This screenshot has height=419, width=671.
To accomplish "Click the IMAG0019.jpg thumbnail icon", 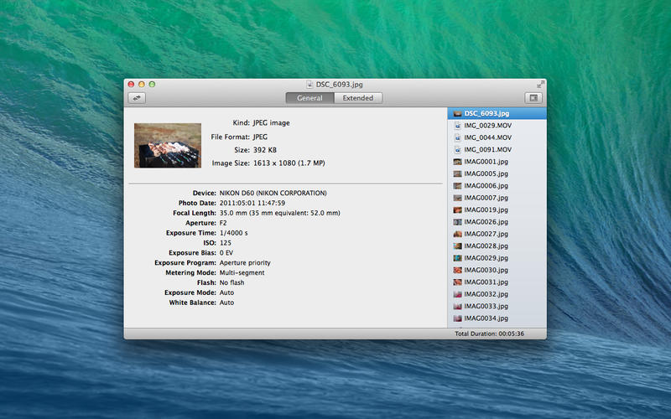I will 457,209.
